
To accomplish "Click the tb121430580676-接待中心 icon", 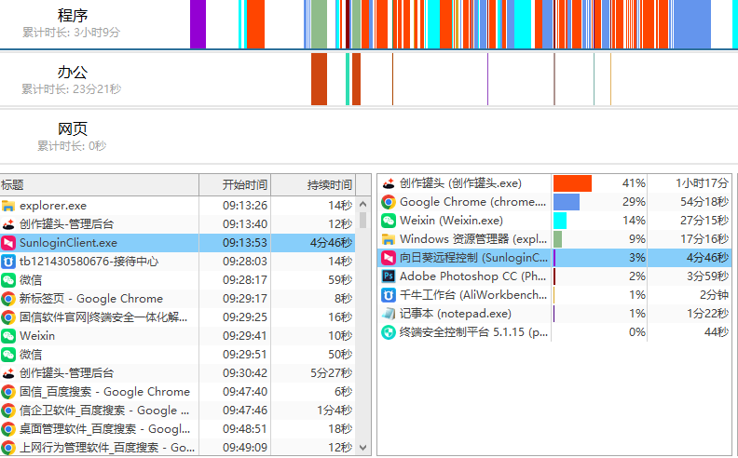I will pos(8,262).
